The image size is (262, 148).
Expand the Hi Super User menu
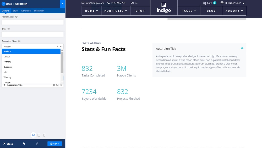[x=232, y=3]
